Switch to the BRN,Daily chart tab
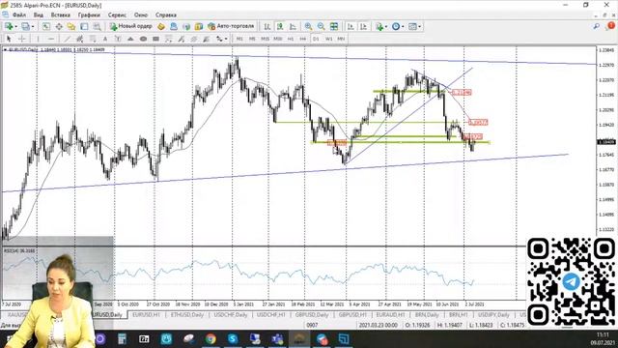This screenshot has height=348, width=618. tap(427, 315)
